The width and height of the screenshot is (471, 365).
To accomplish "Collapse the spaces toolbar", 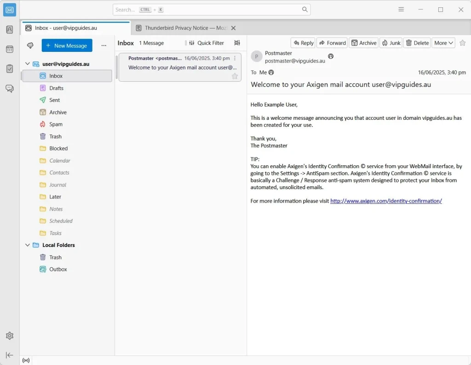I will pyautogui.click(x=9, y=355).
